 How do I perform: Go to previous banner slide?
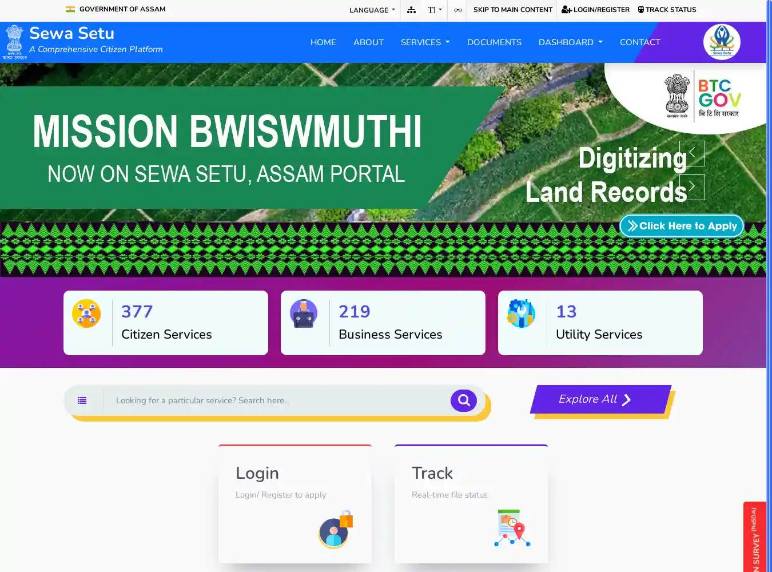coord(692,153)
